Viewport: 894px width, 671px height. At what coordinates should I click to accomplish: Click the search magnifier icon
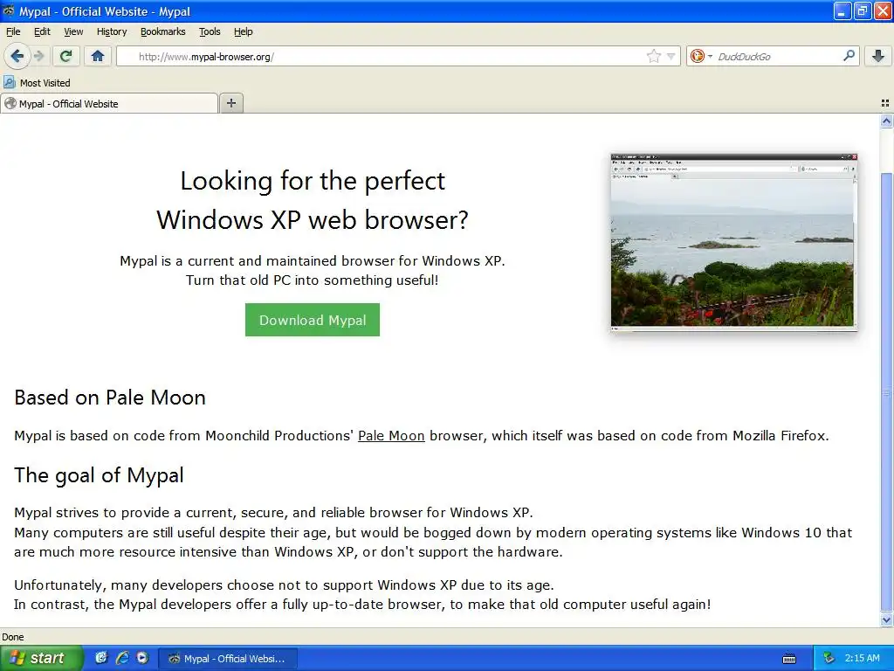tap(849, 55)
